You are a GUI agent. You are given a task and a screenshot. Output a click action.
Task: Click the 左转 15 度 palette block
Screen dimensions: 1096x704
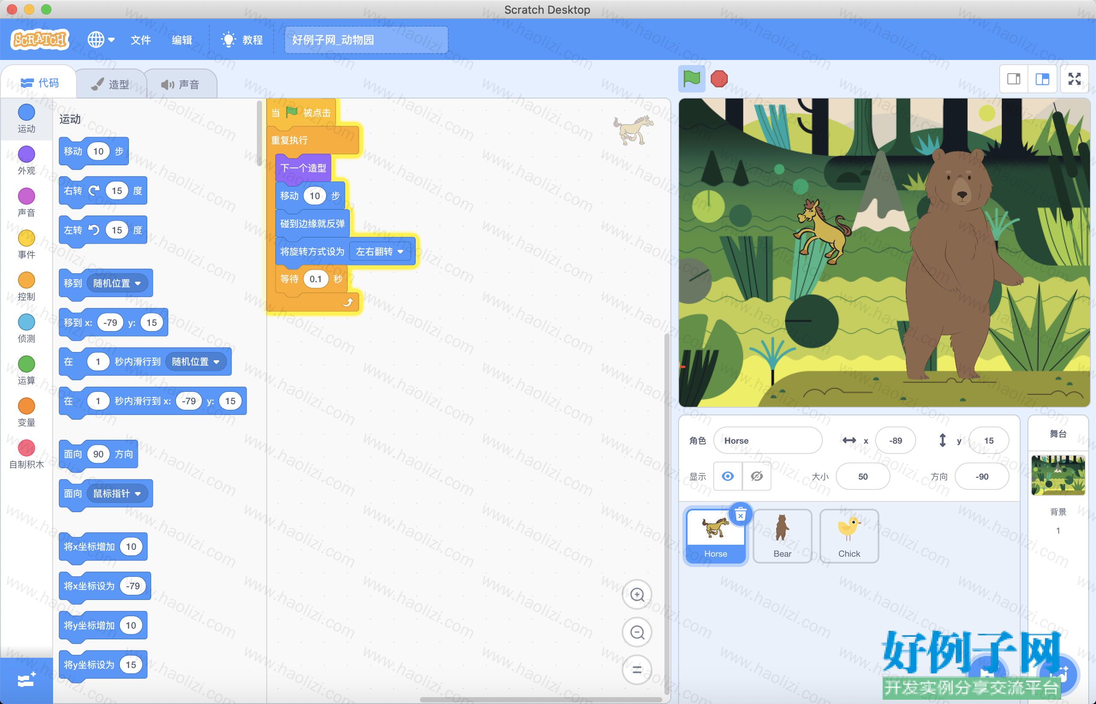tap(103, 230)
